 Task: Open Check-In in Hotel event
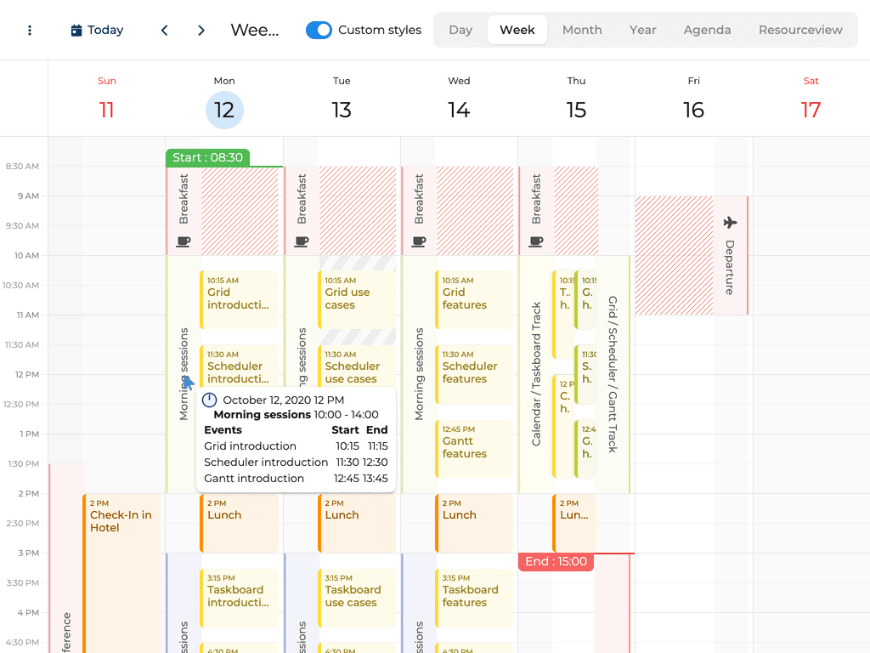[121, 521]
